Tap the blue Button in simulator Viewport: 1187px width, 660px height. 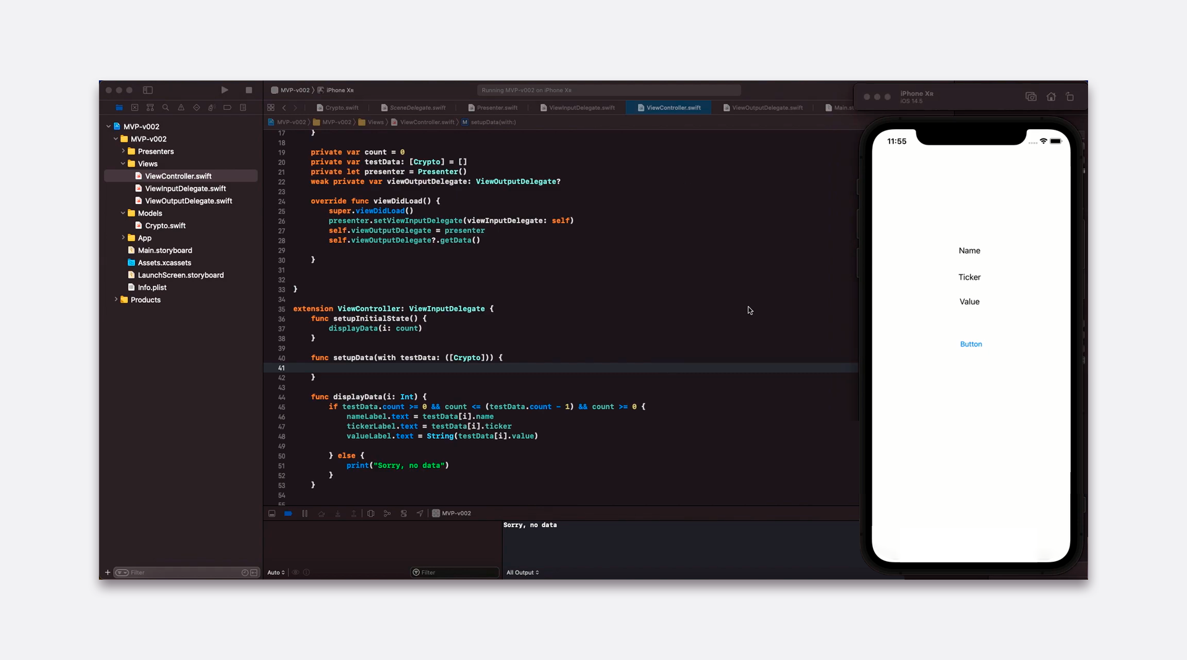tap(971, 344)
